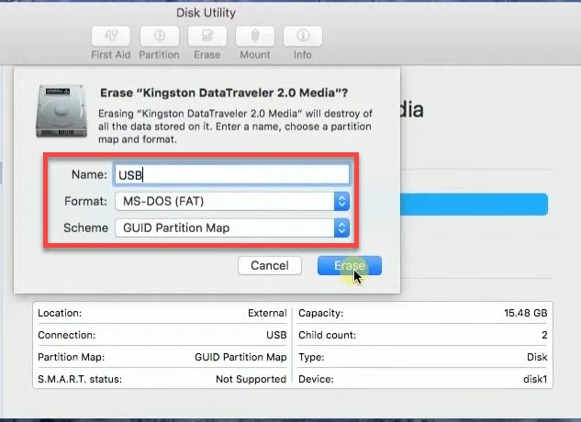Click the Device disk1 value

coord(535,379)
